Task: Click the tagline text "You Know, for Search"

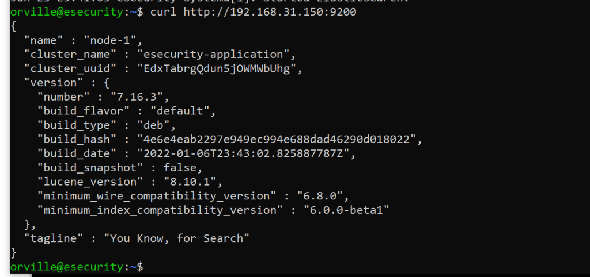Action: pyautogui.click(x=176, y=238)
